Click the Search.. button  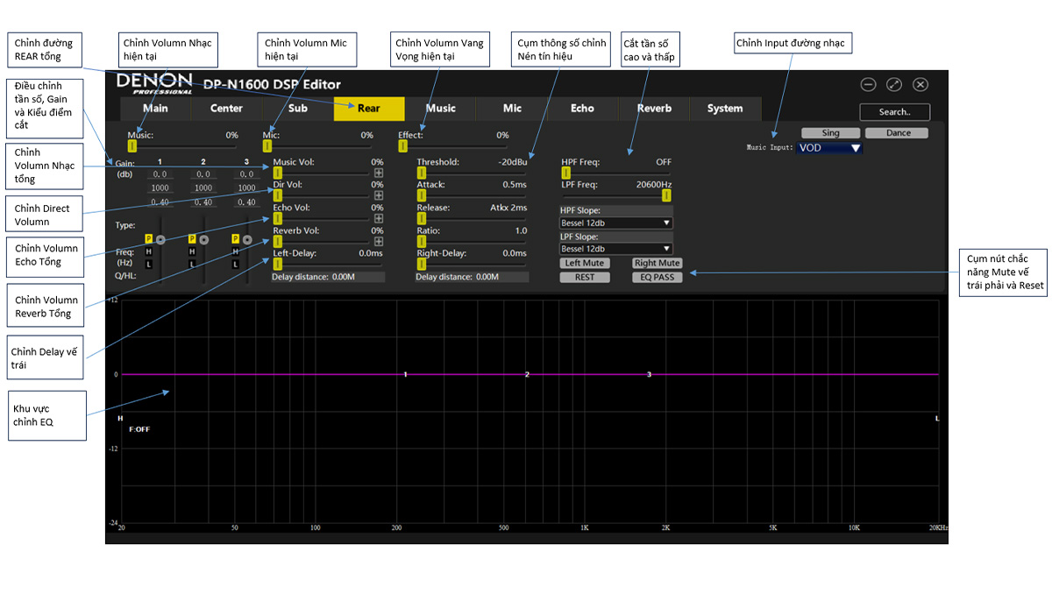coord(894,112)
